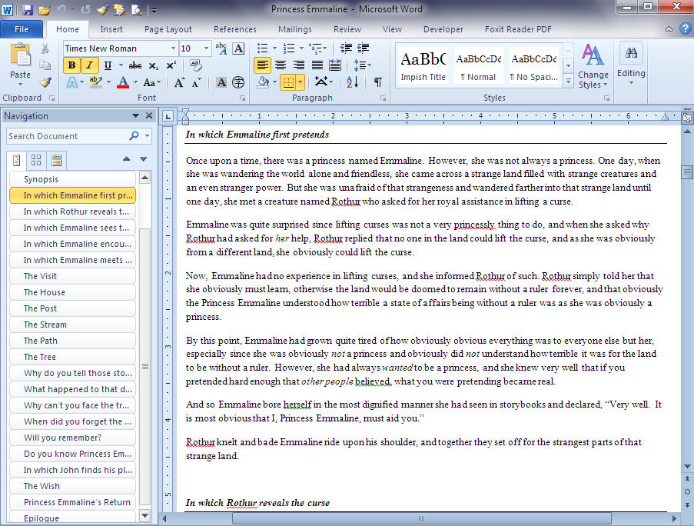Toggle the bottom border button
The image size is (694, 526).
[288, 82]
